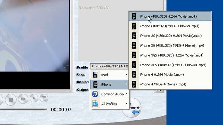Pick iPhone 3G (480x320) H.264 Movie(.mp4)
Image resolution: width=223 pixels, height=125 pixels.
[170, 36]
